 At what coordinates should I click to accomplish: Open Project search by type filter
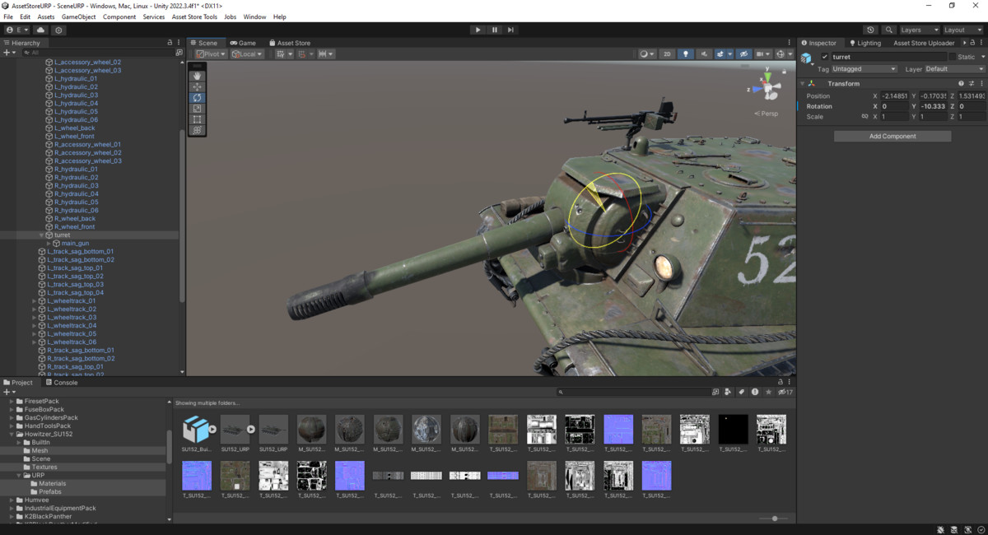coord(728,392)
